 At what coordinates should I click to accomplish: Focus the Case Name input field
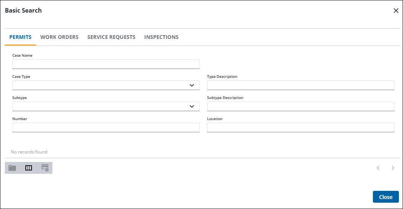[106, 64]
